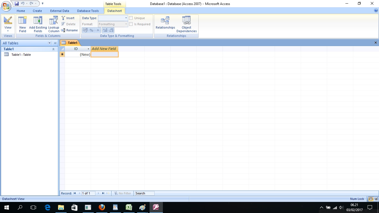Click the empty cell under Add New Field
The width and height of the screenshot is (379, 213).
pos(105,54)
